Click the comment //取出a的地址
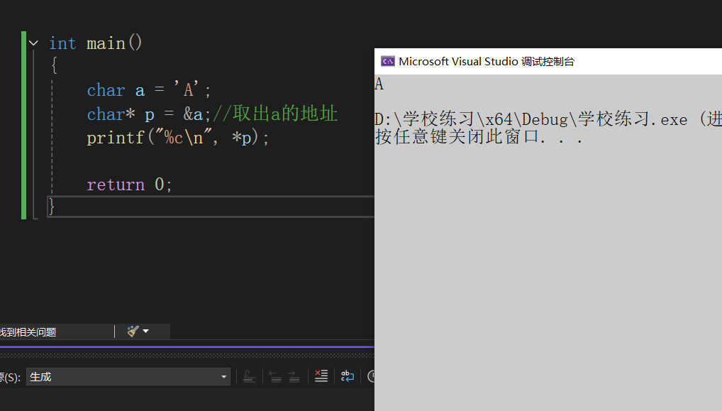This screenshot has width=722, height=411. [x=275, y=114]
